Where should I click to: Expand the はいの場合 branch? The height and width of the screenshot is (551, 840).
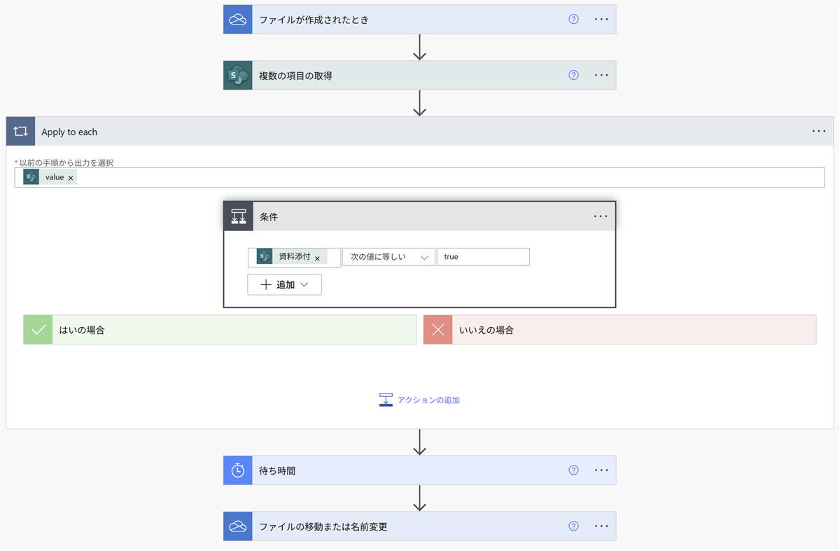point(220,330)
